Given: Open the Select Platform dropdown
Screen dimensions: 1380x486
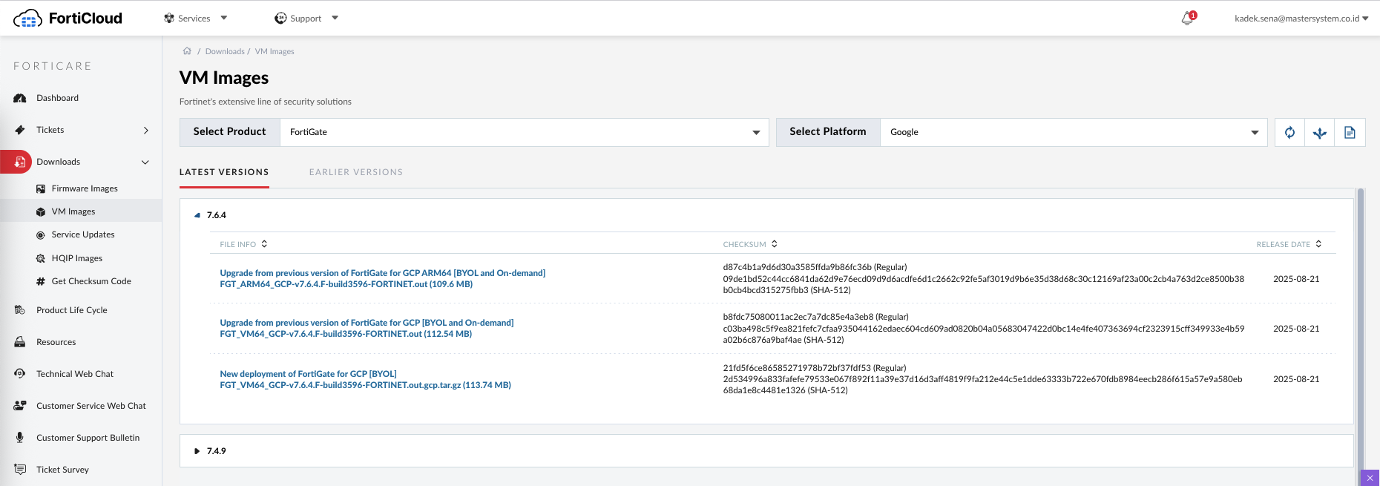Looking at the screenshot, I should click(1073, 133).
